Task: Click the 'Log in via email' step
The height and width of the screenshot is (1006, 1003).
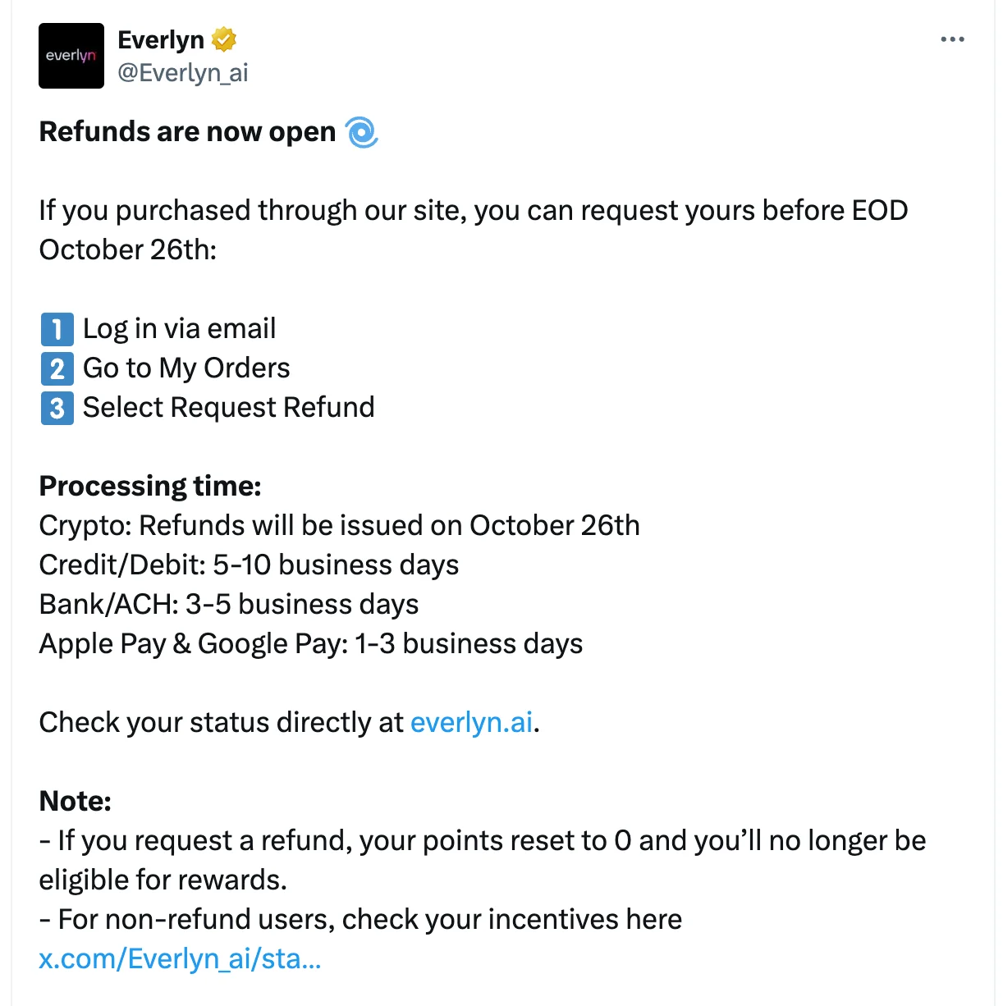Action: [179, 329]
